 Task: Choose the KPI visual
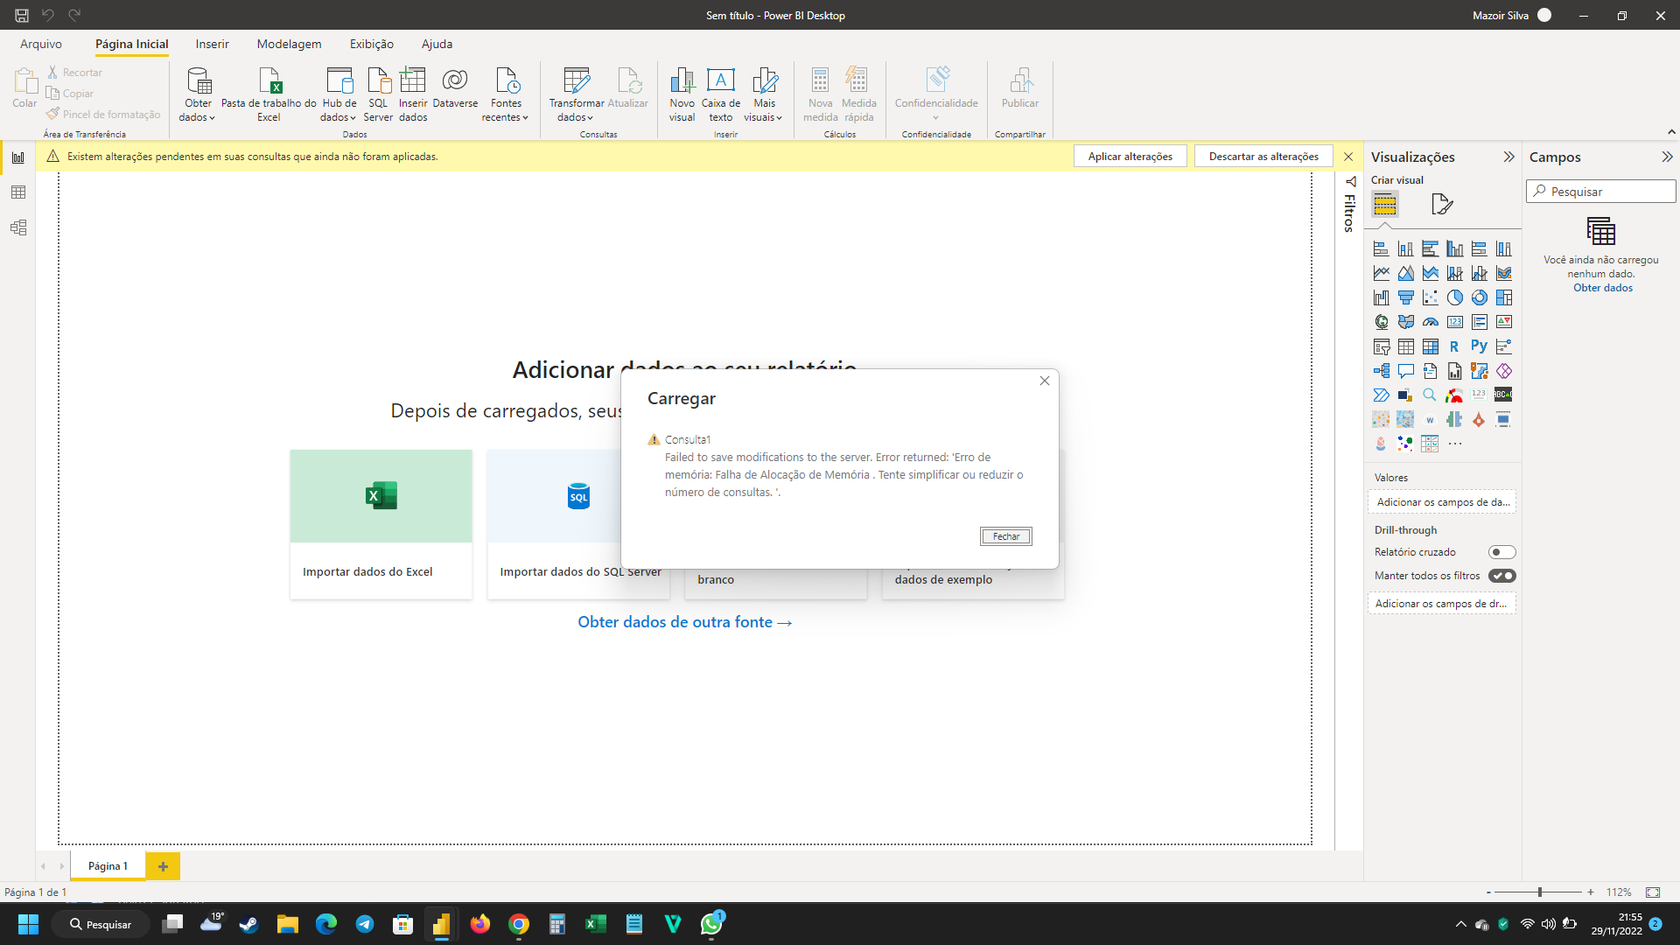(1503, 323)
